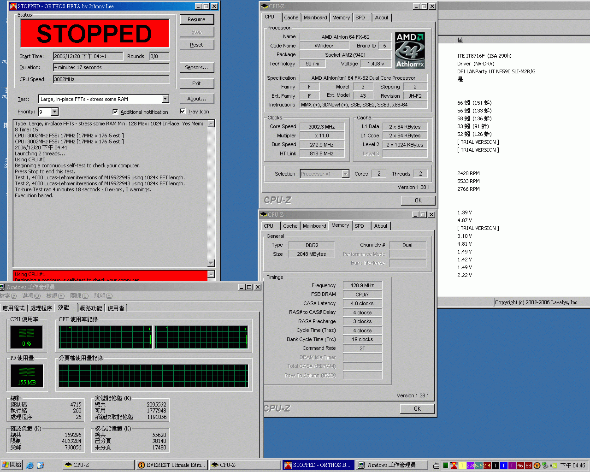Switch to EVEREST Ultimate Edition taskbar button

tap(172, 465)
